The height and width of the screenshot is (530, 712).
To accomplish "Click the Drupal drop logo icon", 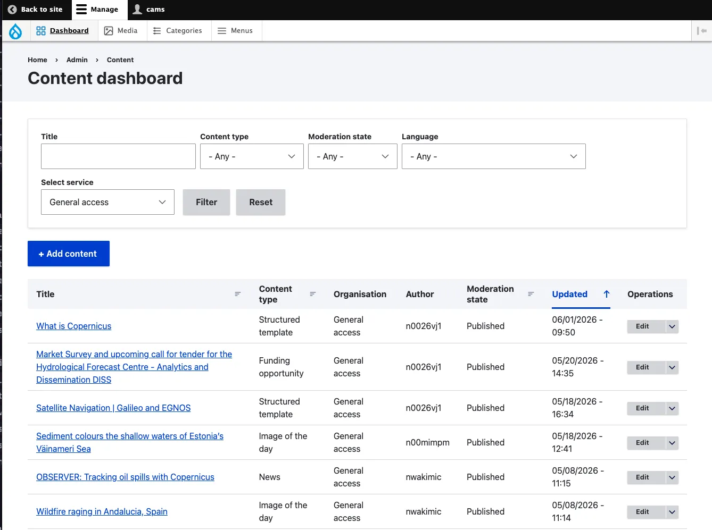I will [15, 31].
